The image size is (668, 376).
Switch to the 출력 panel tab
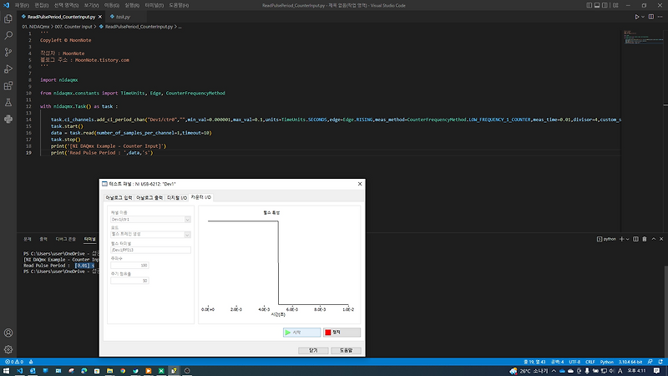pos(43,239)
